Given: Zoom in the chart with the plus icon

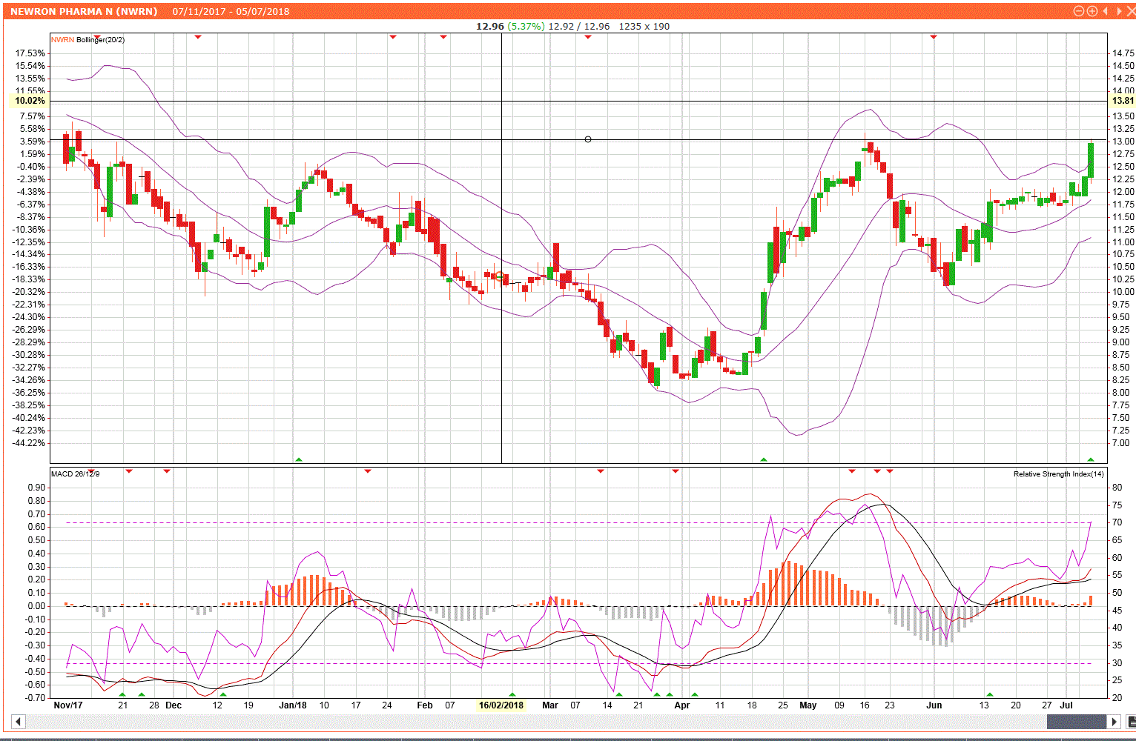Looking at the screenshot, I should (1092, 11).
